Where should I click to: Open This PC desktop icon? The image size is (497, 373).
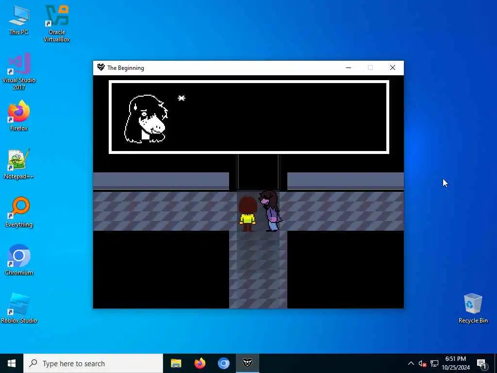[x=19, y=20]
